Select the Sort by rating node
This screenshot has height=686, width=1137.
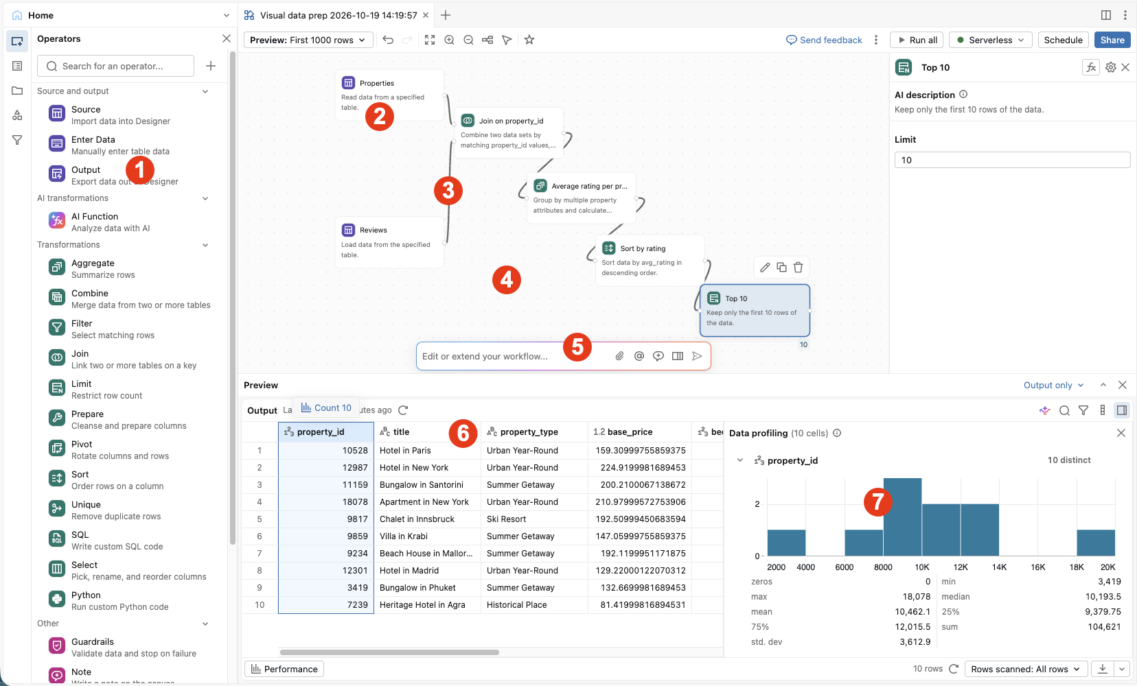(650, 260)
